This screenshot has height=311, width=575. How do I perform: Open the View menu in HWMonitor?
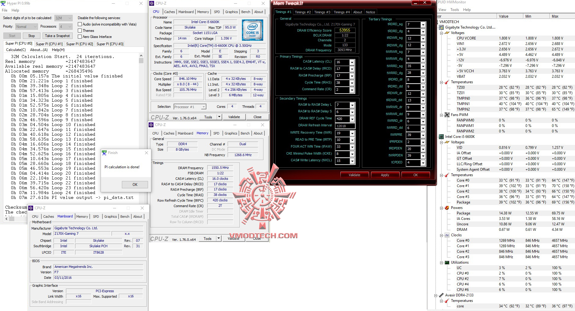click(442, 10)
